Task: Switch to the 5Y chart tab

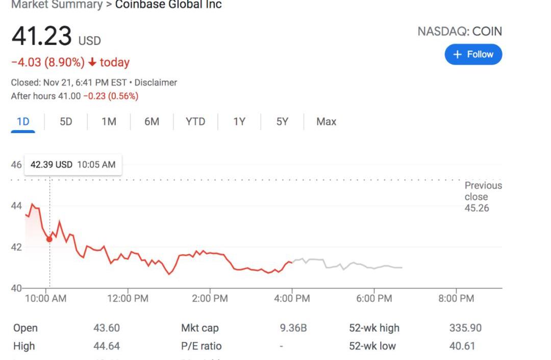Action: coord(282,122)
